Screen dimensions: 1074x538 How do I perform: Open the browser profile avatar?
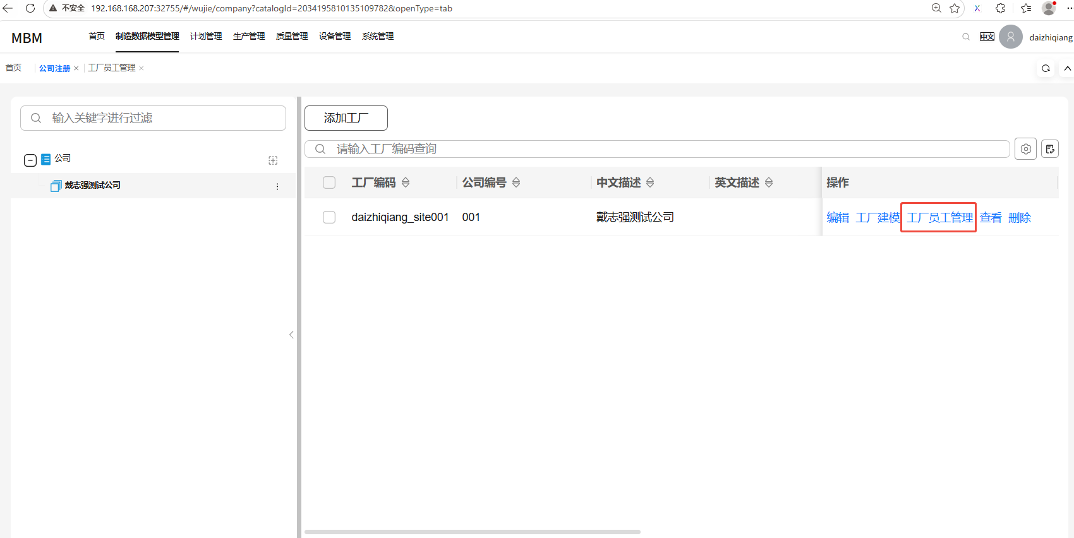pos(1049,8)
